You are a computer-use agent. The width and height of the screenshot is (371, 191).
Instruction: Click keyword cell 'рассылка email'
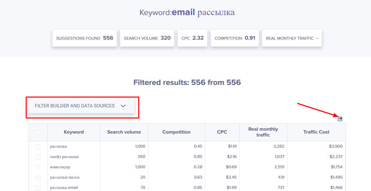pyautogui.click(x=64, y=188)
